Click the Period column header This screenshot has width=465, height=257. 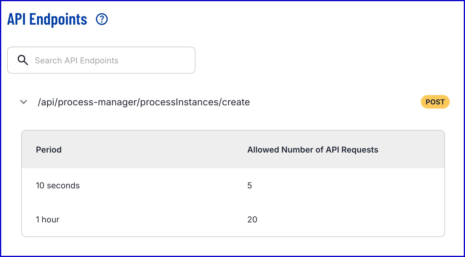tap(49, 150)
